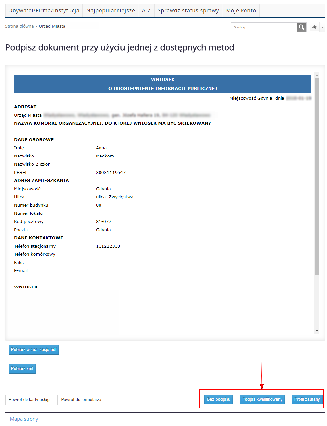Viewport: 327px width, 426px height.
Task: Open the Obywatel/Firma/Instytucja menu
Action: coord(44,10)
